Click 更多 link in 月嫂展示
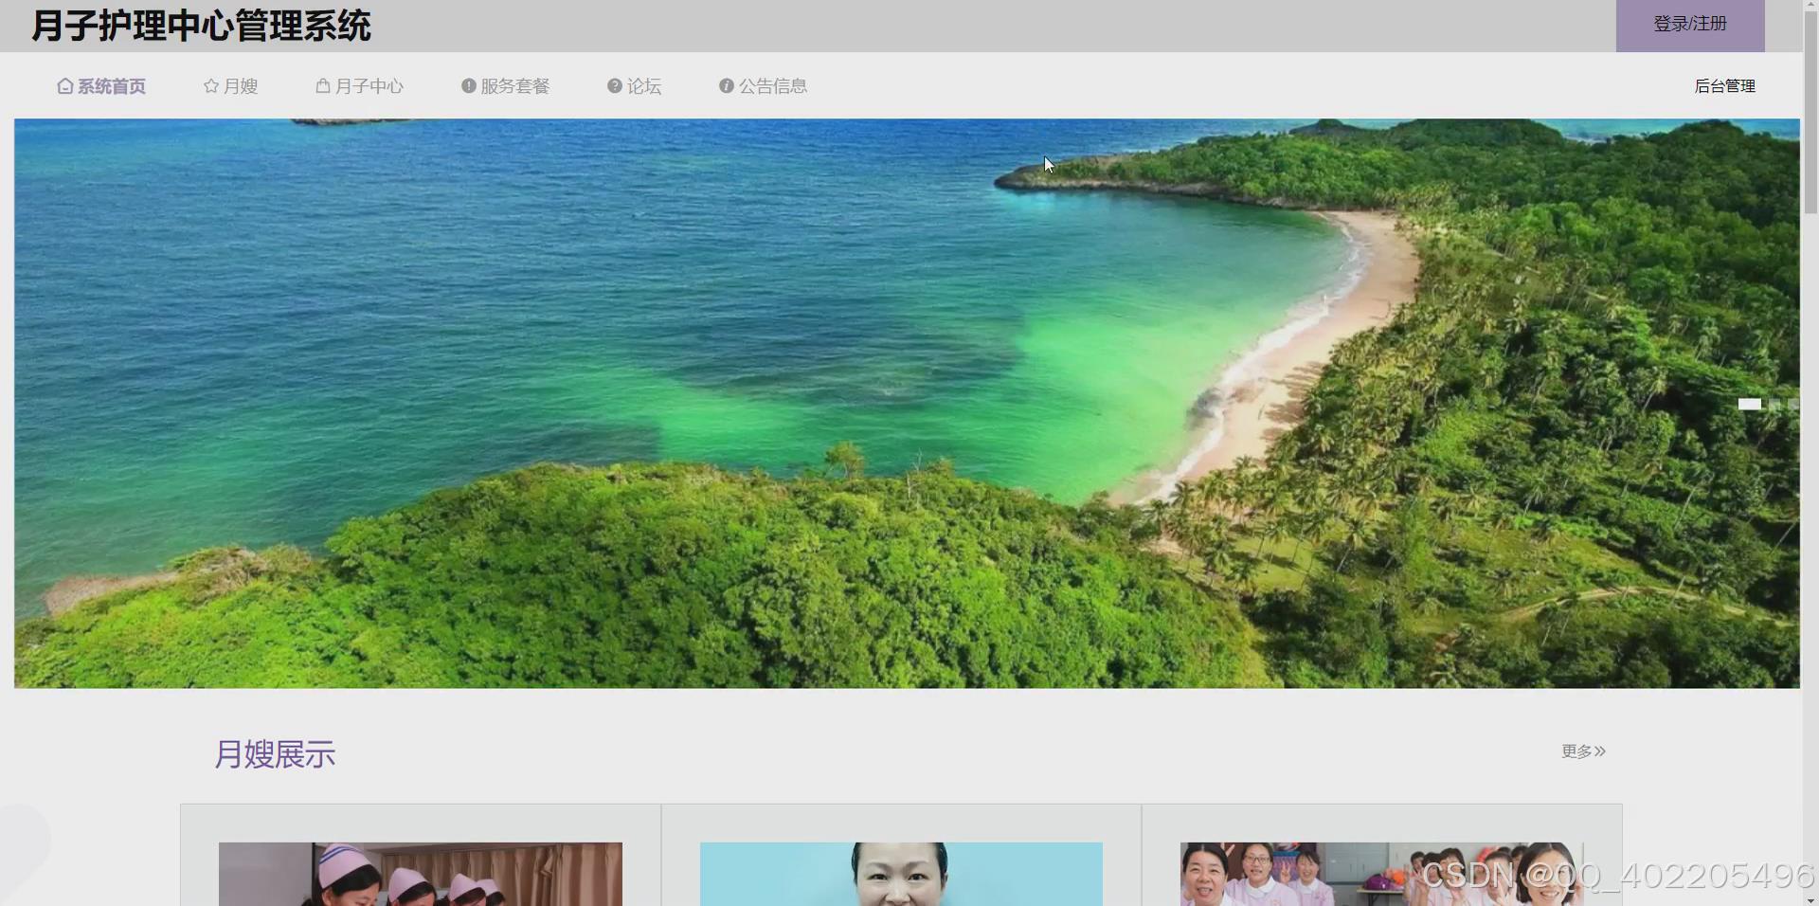 point(1584,752)
